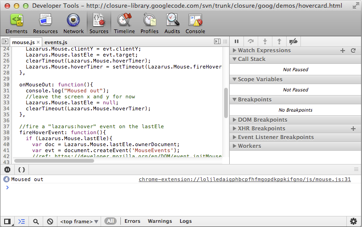This screenshot has height=227, width=362.
Task: Open the Resources panel
Action: (x=45, y=23)
